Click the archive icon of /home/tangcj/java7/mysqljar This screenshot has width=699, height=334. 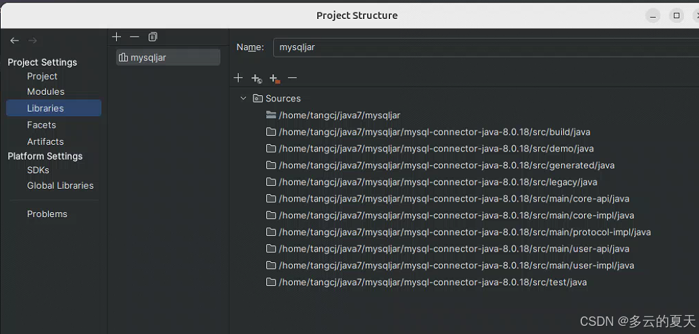(271, 115)
